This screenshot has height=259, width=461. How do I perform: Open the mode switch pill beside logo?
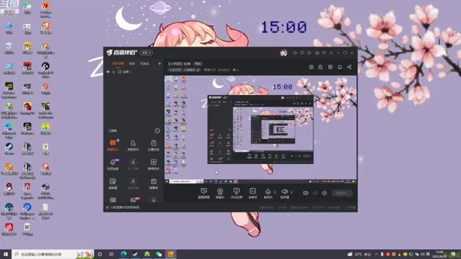(146, 53)
